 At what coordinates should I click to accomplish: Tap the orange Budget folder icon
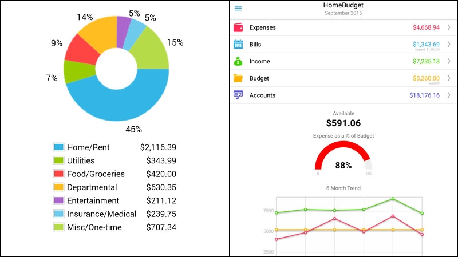[238, 78]
